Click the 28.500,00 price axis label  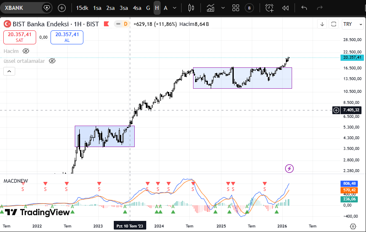click(x=352, y=40)
